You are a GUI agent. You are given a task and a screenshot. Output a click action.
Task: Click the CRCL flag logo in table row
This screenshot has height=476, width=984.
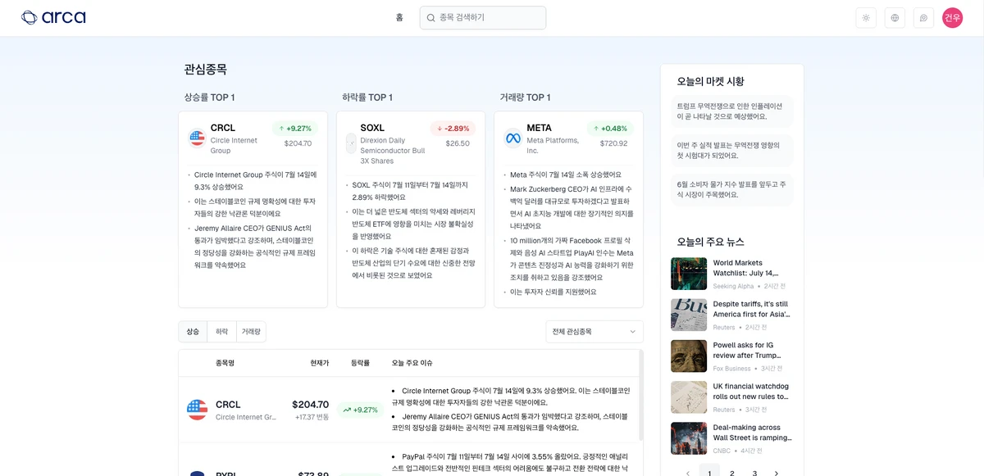197,410
